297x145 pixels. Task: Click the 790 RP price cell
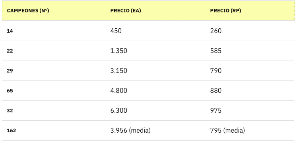pyautogui.click(x=216, y=71)
